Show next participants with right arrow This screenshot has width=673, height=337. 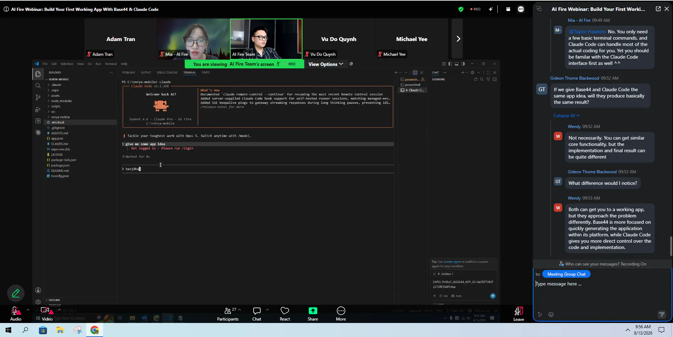457,39
